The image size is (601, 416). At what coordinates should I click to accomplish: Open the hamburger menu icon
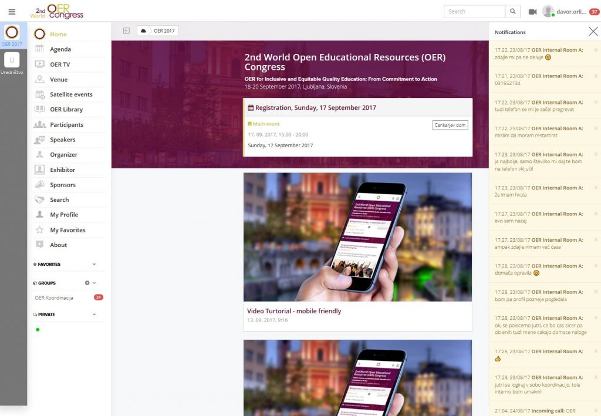pyautogui.click(x=12, y=12)
